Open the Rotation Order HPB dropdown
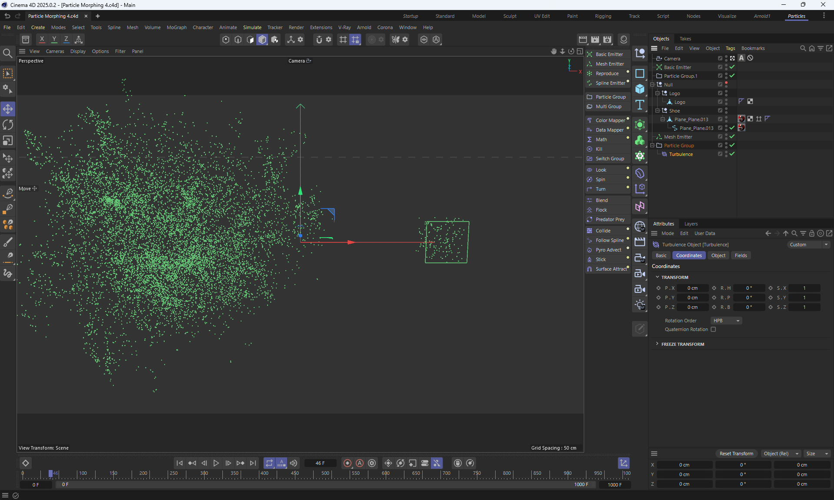This screenshot has height=500, width=834. tap(726, 321)
